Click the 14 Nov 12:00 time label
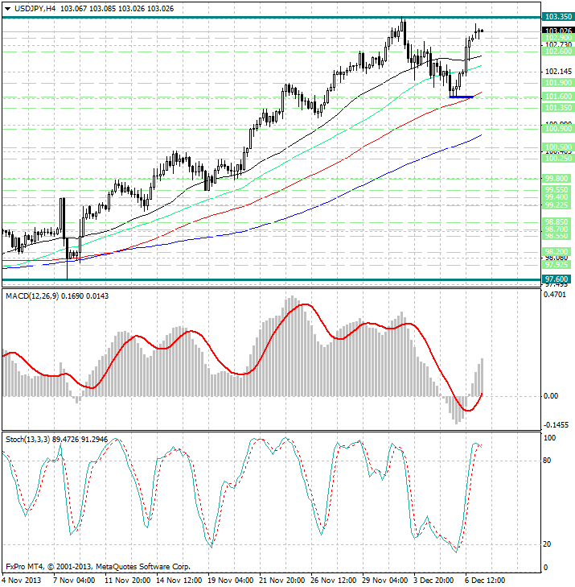 coord(179,581)
